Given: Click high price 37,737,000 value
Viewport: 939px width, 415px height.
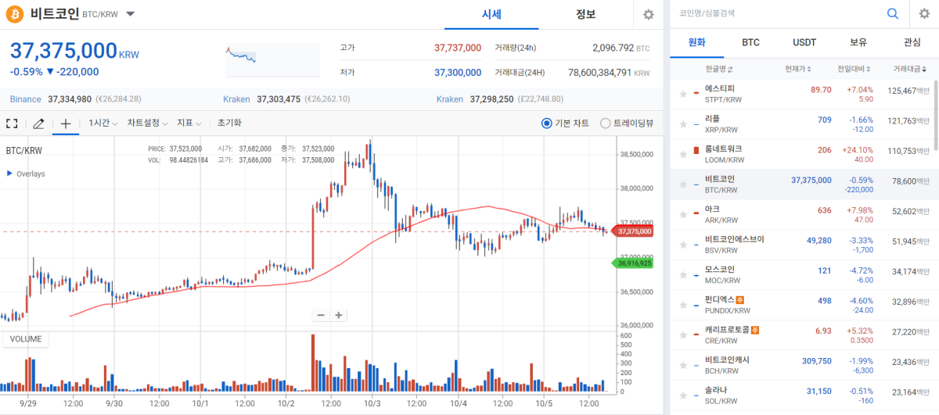Looking at the screenshot, I should 458,48.
